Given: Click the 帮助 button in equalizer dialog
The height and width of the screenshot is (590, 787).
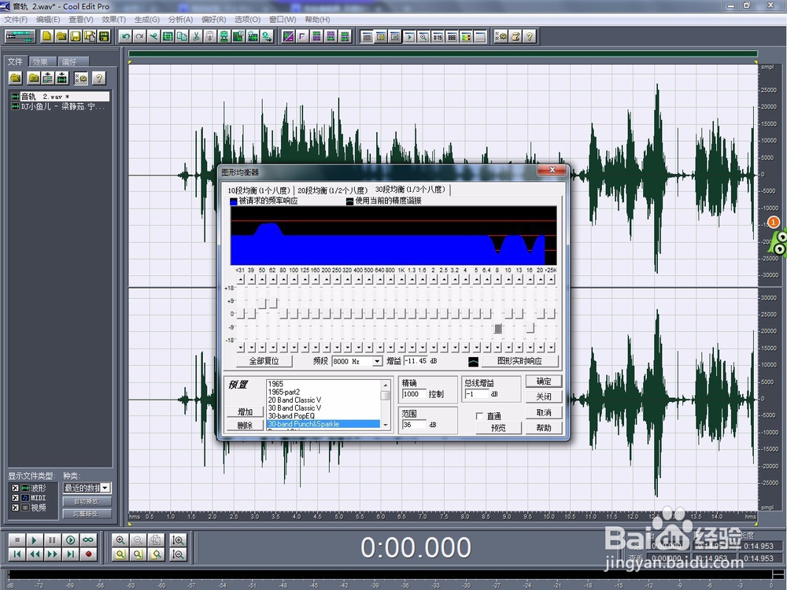Looking at the screenshot, I should click(x=544, y=428).
